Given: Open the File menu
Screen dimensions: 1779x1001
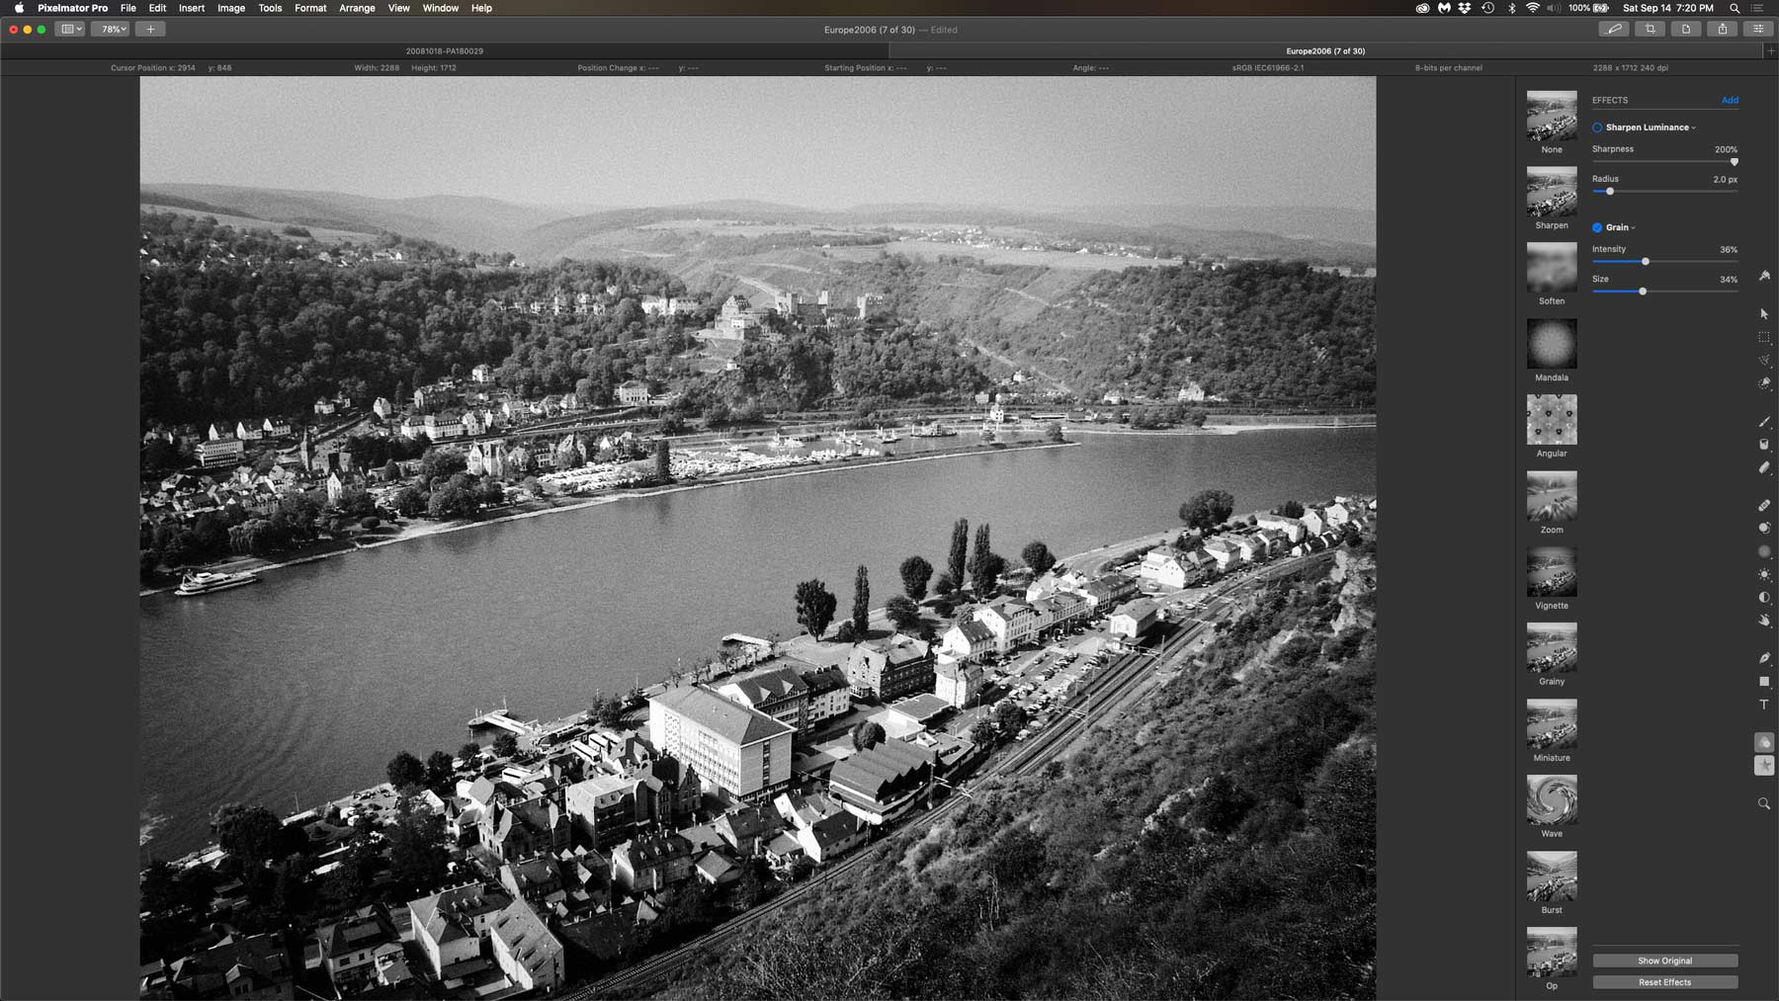Looking at the screenshot, I should 128,8.
